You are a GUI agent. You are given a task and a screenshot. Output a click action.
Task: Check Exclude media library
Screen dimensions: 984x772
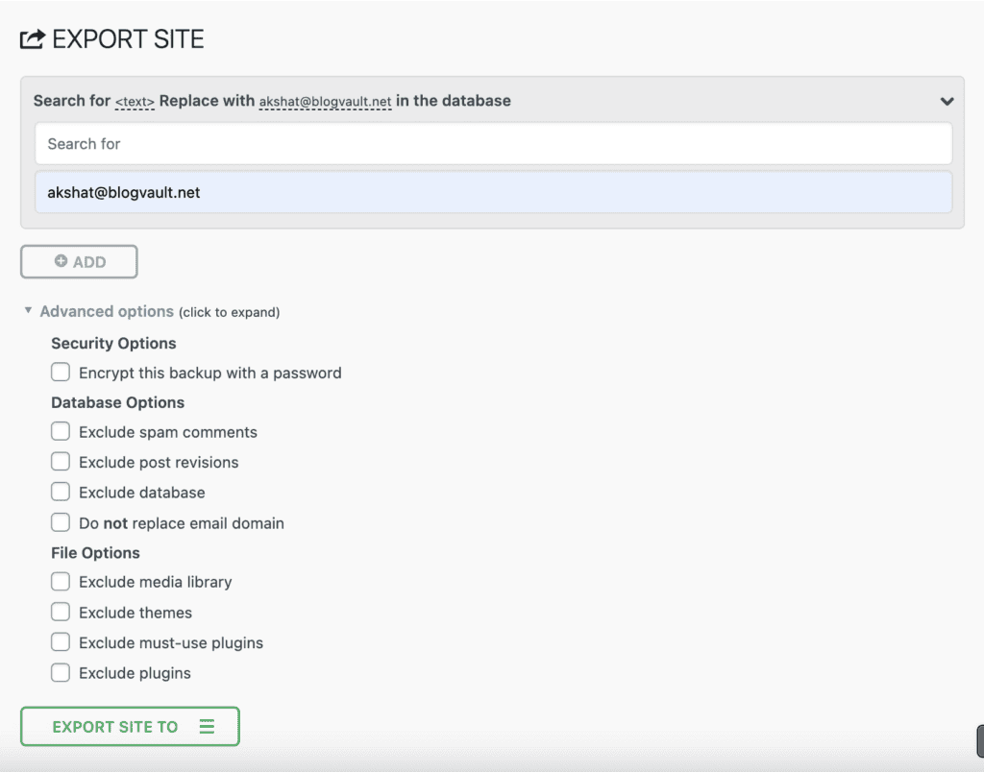click(61, 581)
